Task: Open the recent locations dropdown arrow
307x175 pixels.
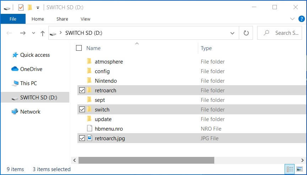Action: pos(33,33)
